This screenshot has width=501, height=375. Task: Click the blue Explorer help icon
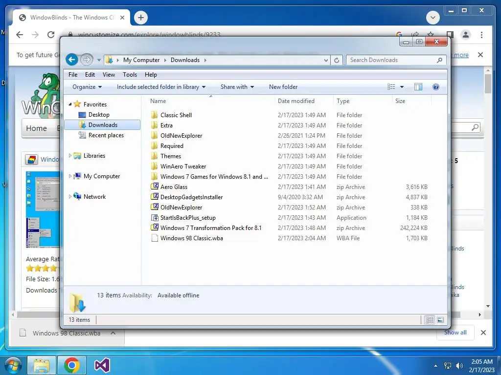(436, 87)
